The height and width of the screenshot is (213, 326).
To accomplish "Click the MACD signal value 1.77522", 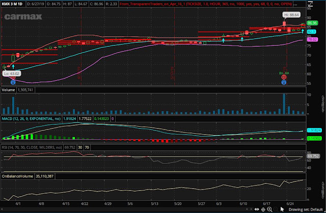I will [x=85, y=119].
